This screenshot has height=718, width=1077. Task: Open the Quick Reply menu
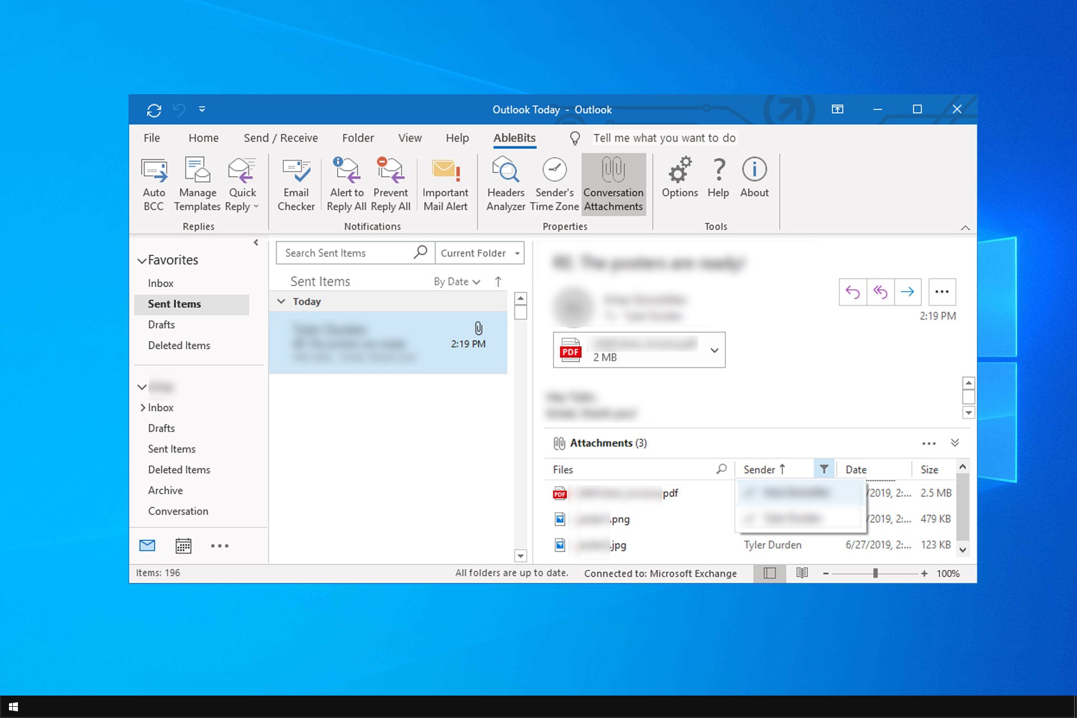(x=242, y=185)
